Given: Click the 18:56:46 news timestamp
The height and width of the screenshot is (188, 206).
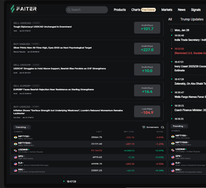Looking at the screenshot, I should coord(179,36).
